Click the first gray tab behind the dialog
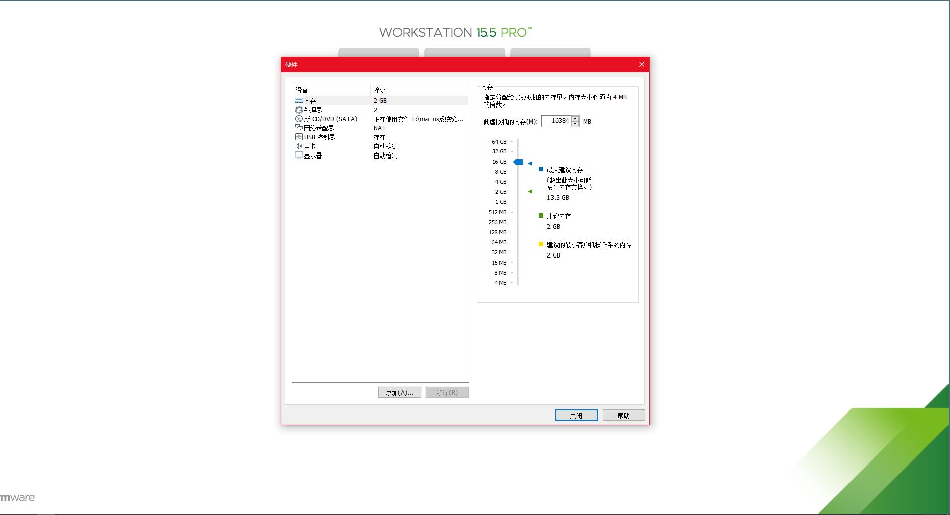The image size is (950, 515). tap(379, 53)
